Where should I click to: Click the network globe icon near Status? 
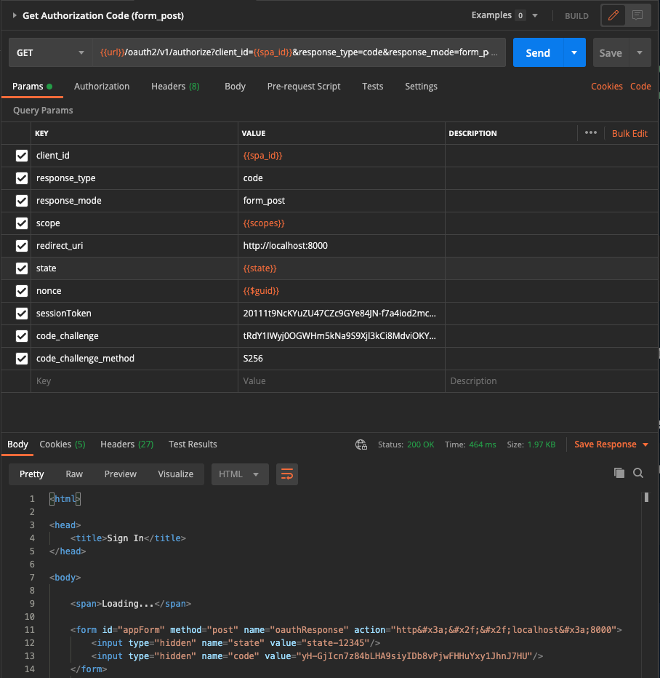pyautogui.click(x=361, y=444)
